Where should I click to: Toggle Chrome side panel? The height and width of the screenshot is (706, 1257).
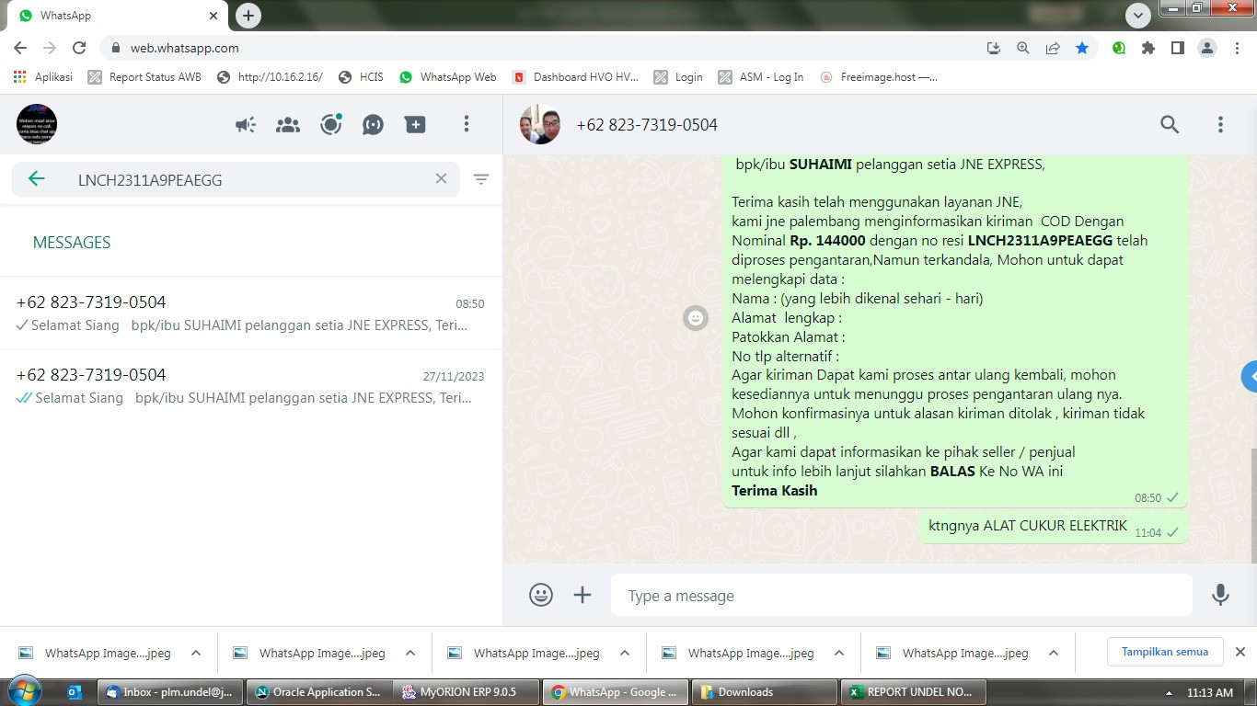1178,48
